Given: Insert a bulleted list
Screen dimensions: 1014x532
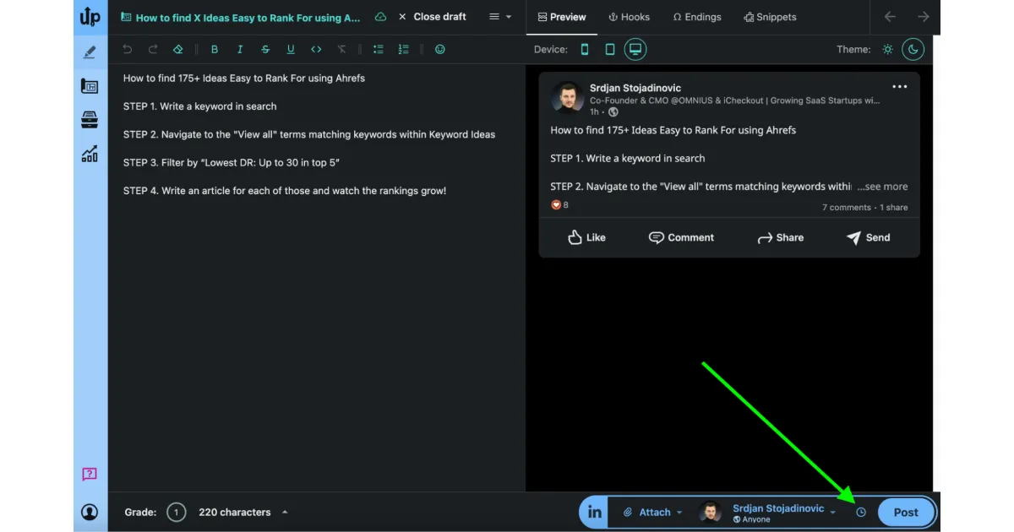Looking at the screenshot, I should click(379, 50).
